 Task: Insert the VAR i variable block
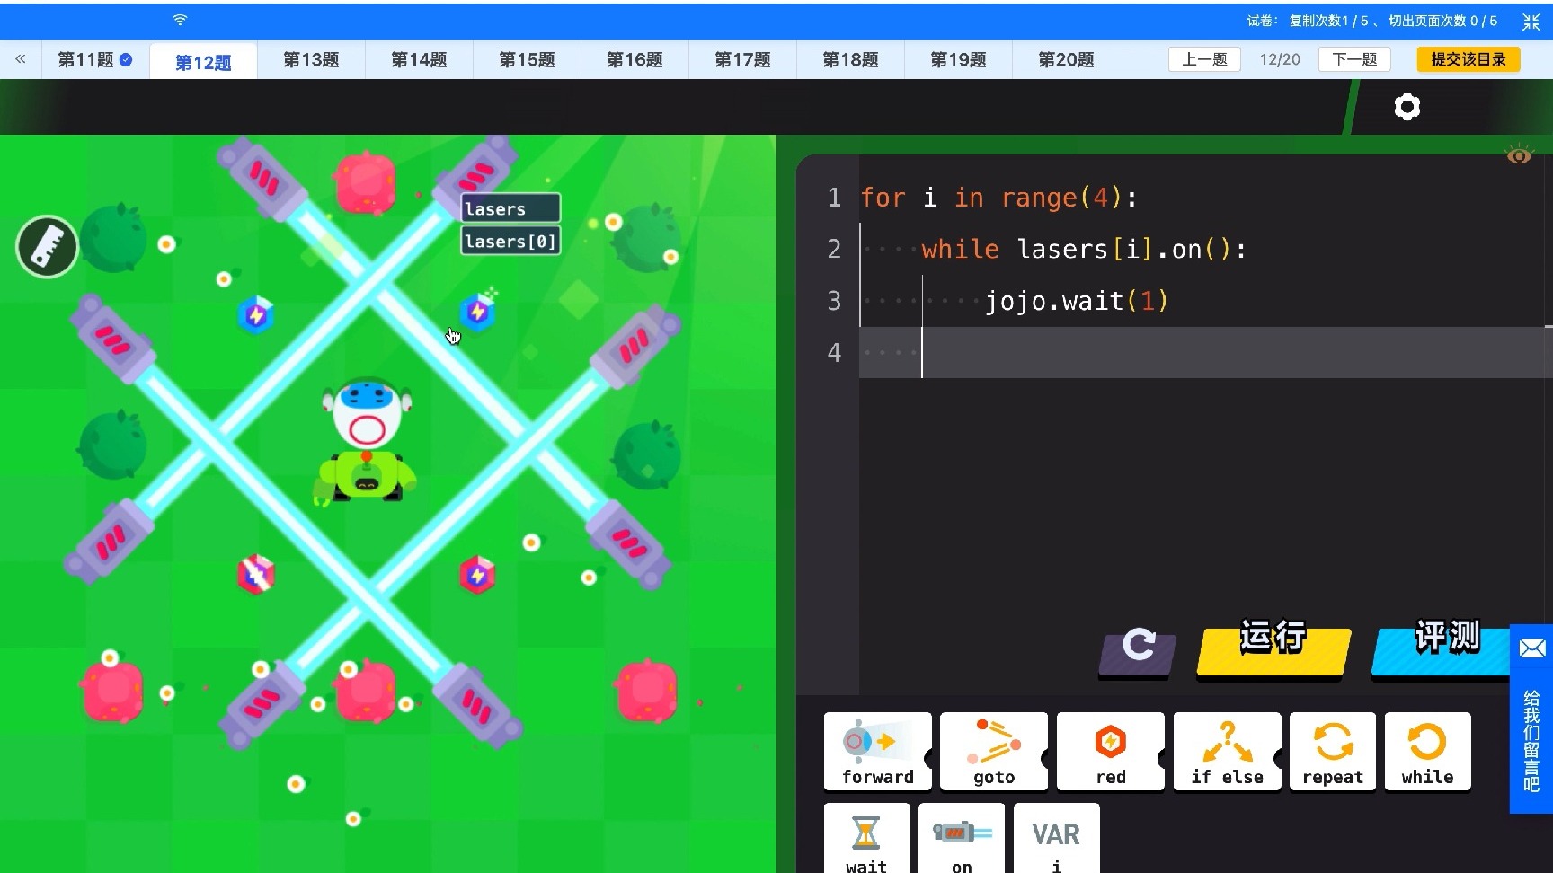1056,839
